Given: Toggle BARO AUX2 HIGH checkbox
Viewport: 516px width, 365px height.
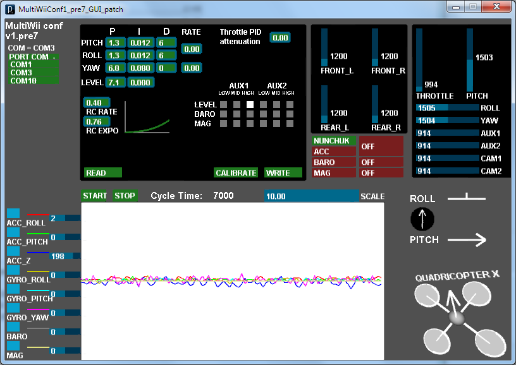Looking at the screenshot, I should [290, 114].
